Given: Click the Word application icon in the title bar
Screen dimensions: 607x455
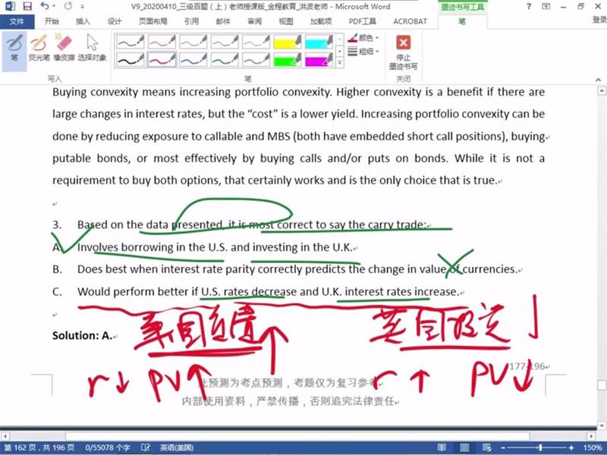Looking at the screenshot, I should coord(10,6).
